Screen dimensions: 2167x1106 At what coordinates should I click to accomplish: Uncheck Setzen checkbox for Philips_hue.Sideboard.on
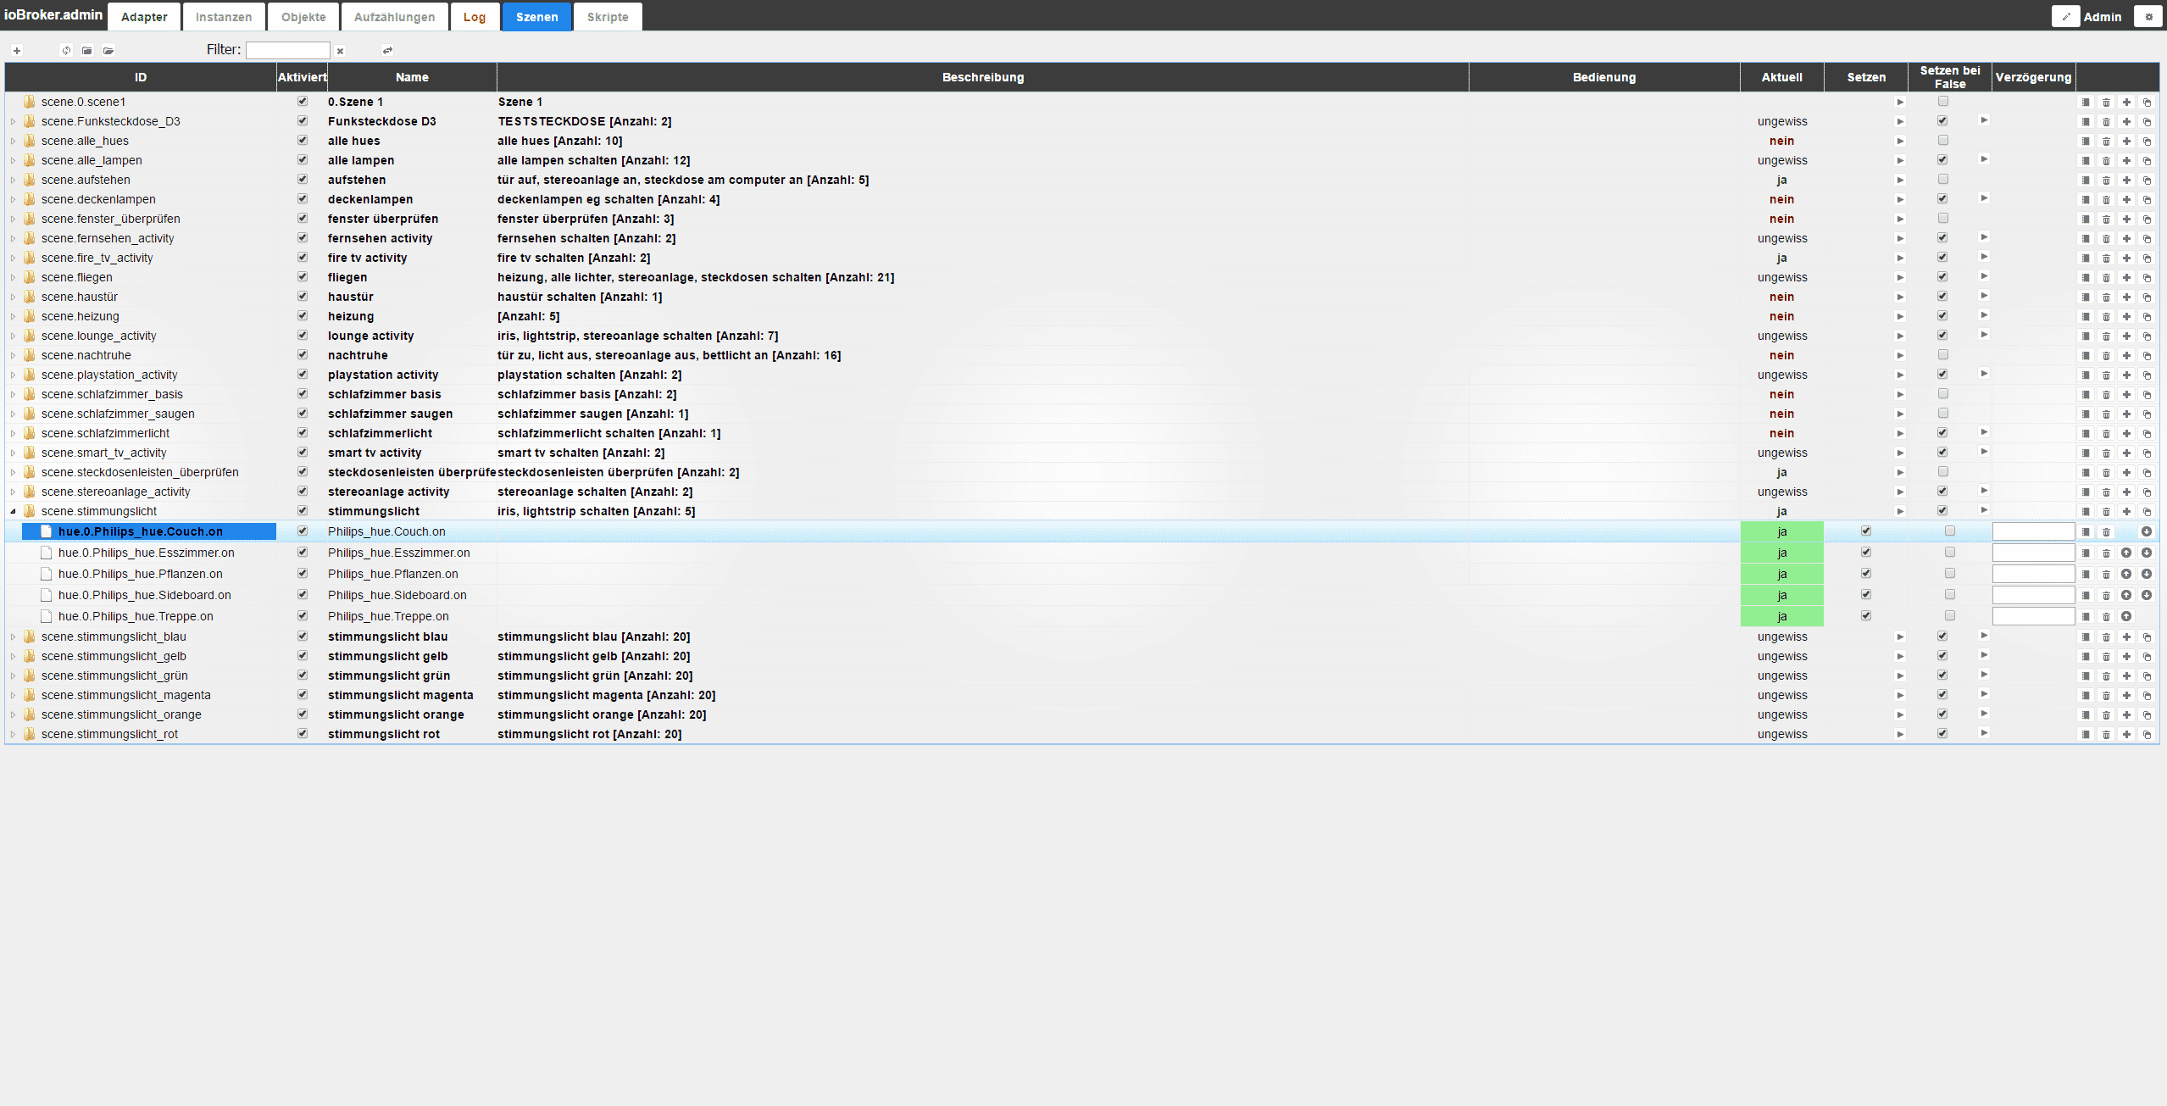pyautogui.click(x=1866, y=595)
